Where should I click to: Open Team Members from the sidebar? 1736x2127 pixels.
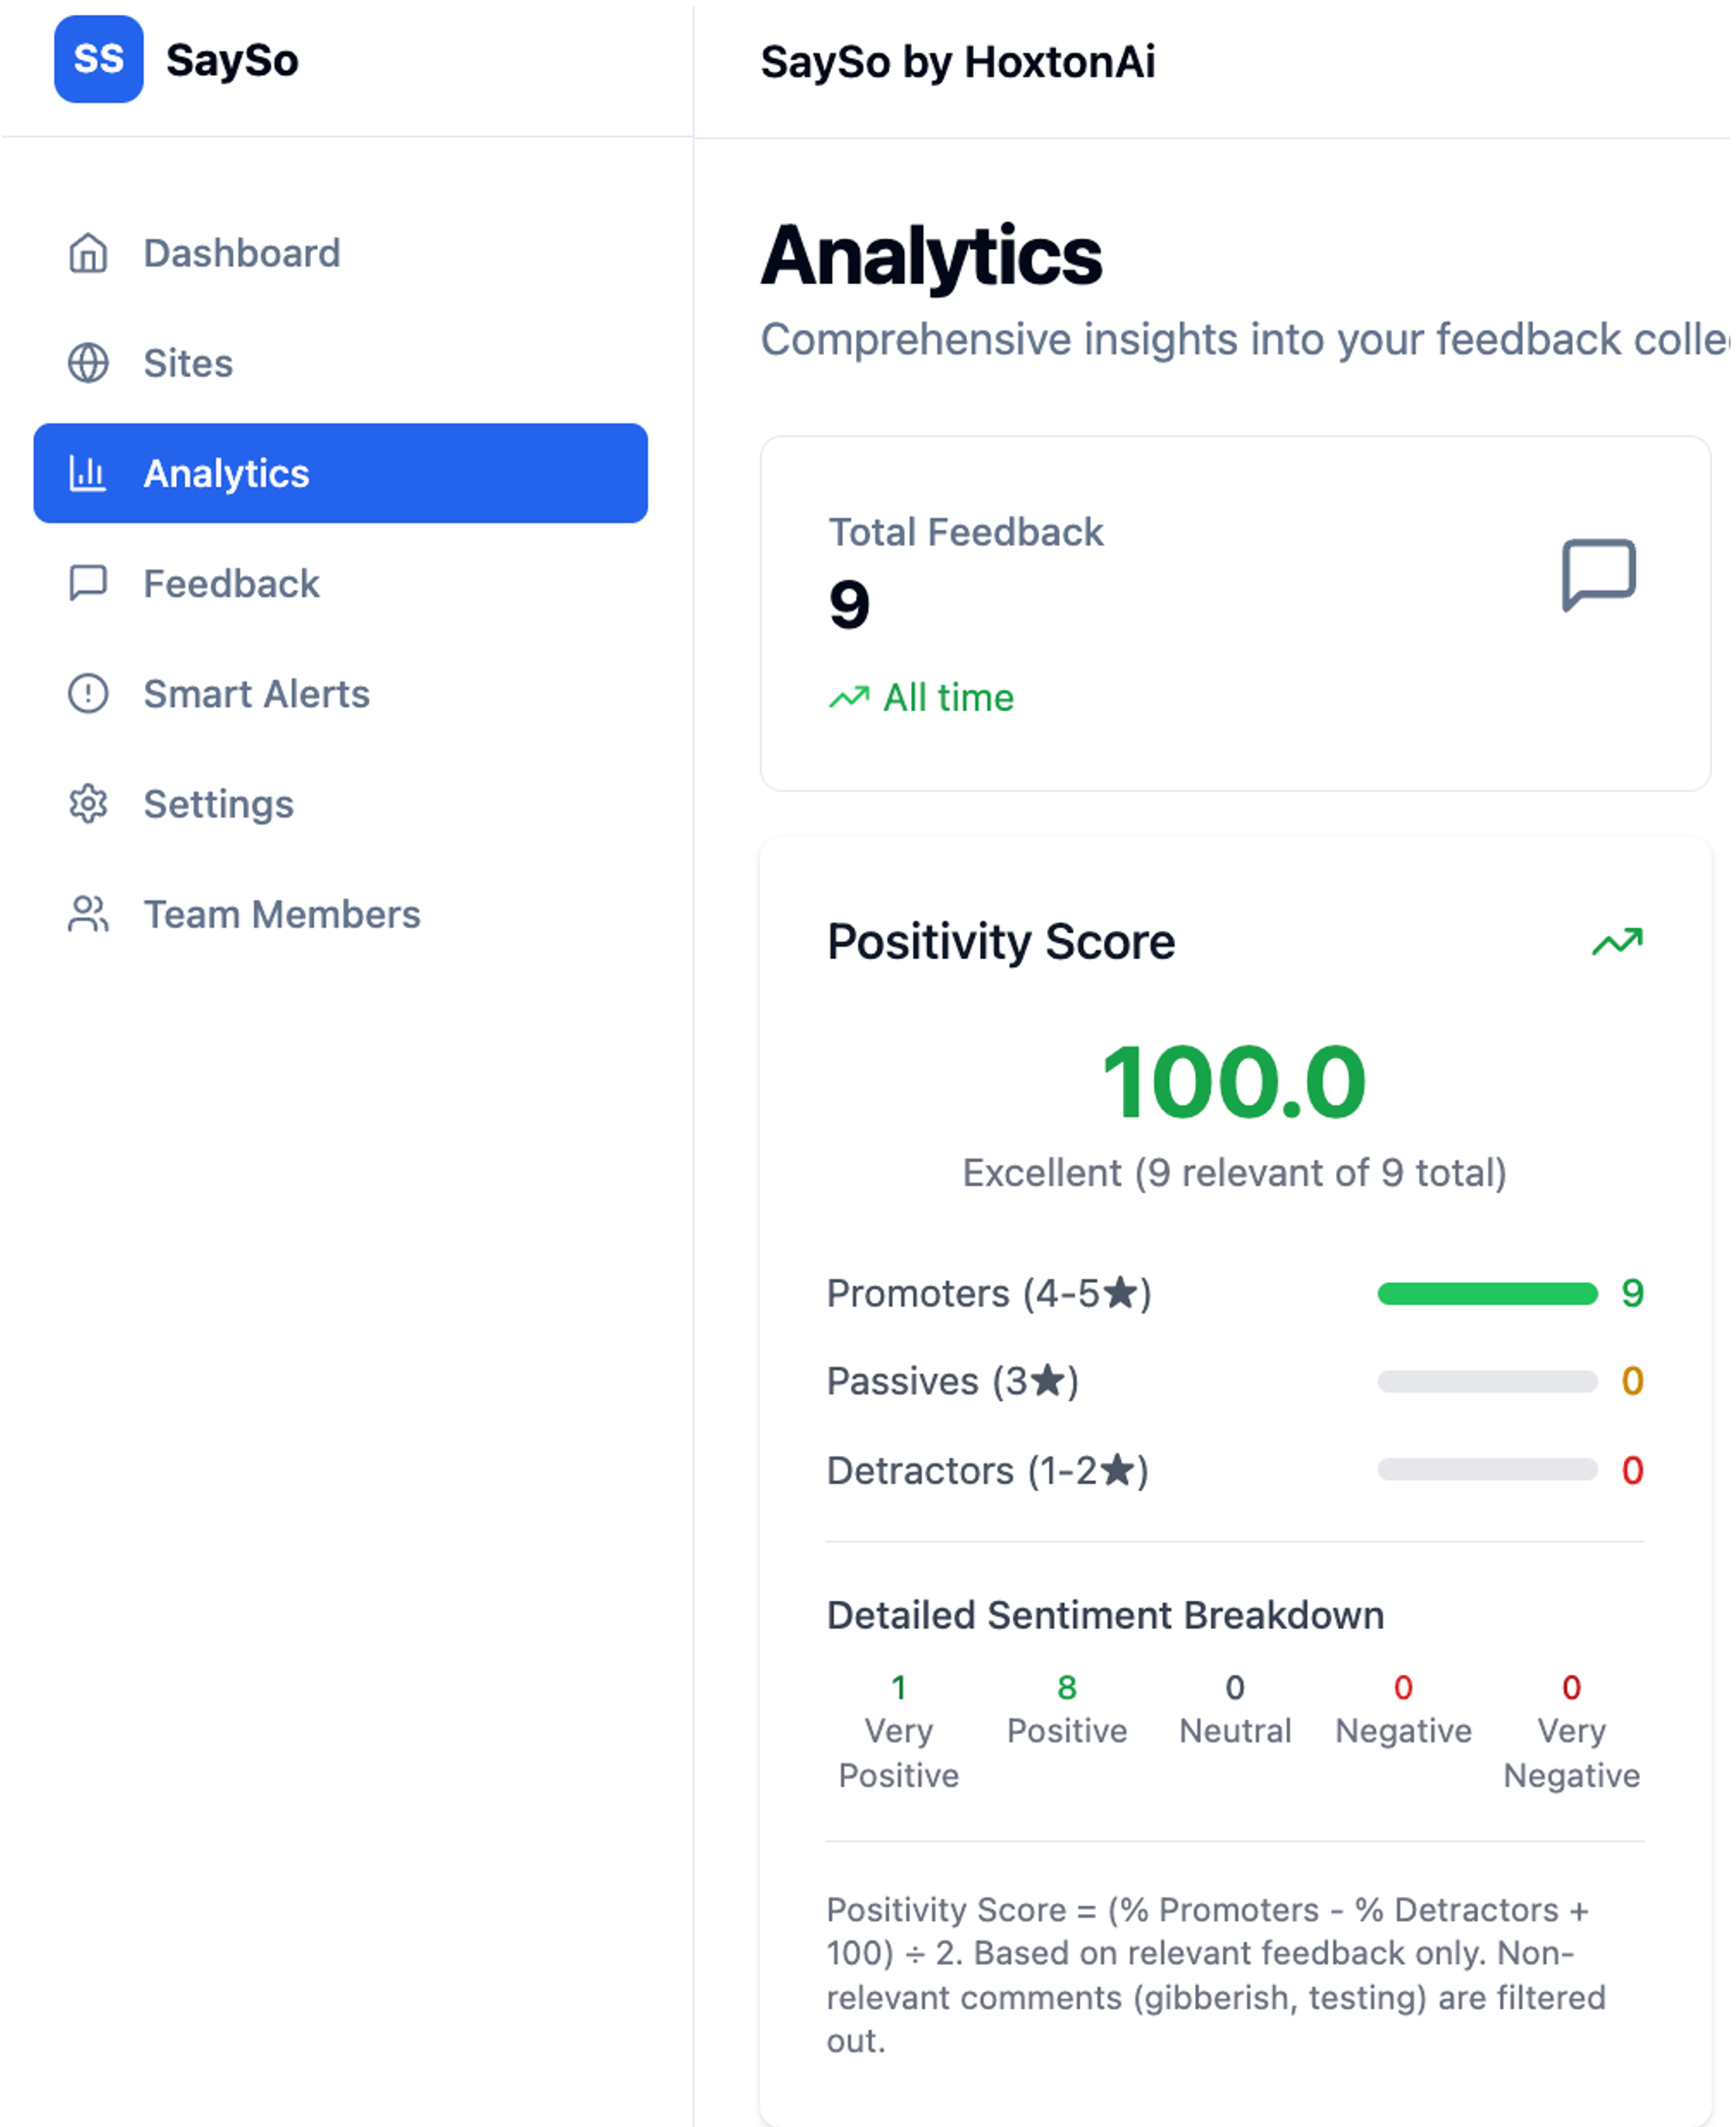(281, 914)
